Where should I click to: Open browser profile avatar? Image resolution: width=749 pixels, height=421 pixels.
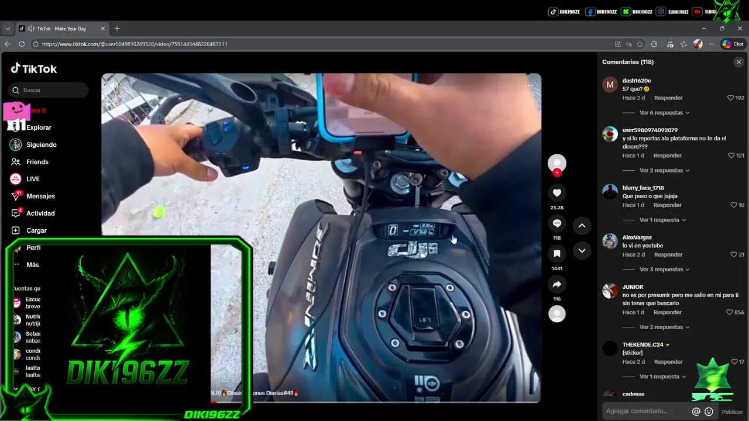[x=698, y=44]
